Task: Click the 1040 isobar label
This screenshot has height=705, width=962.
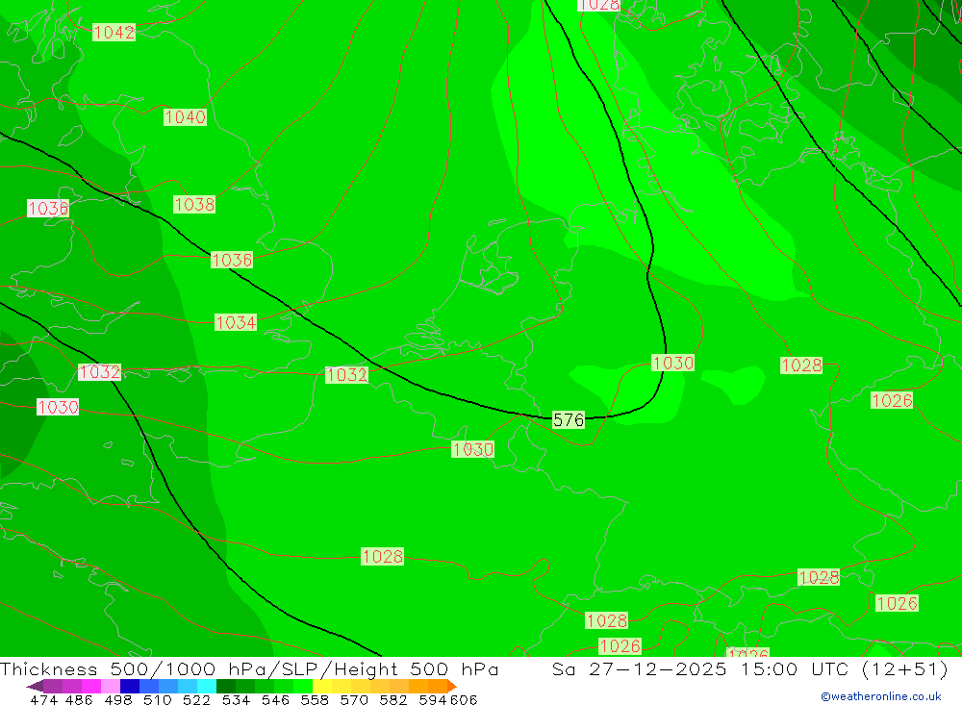Action: (186, 116)
